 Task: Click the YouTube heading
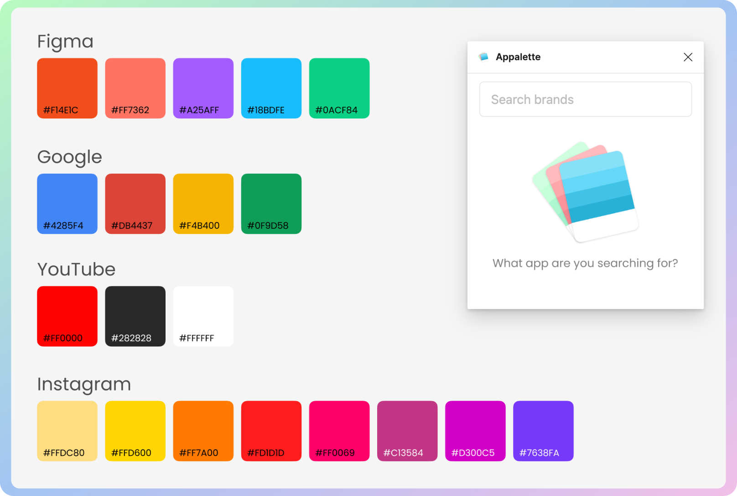(x=76, y=269)
